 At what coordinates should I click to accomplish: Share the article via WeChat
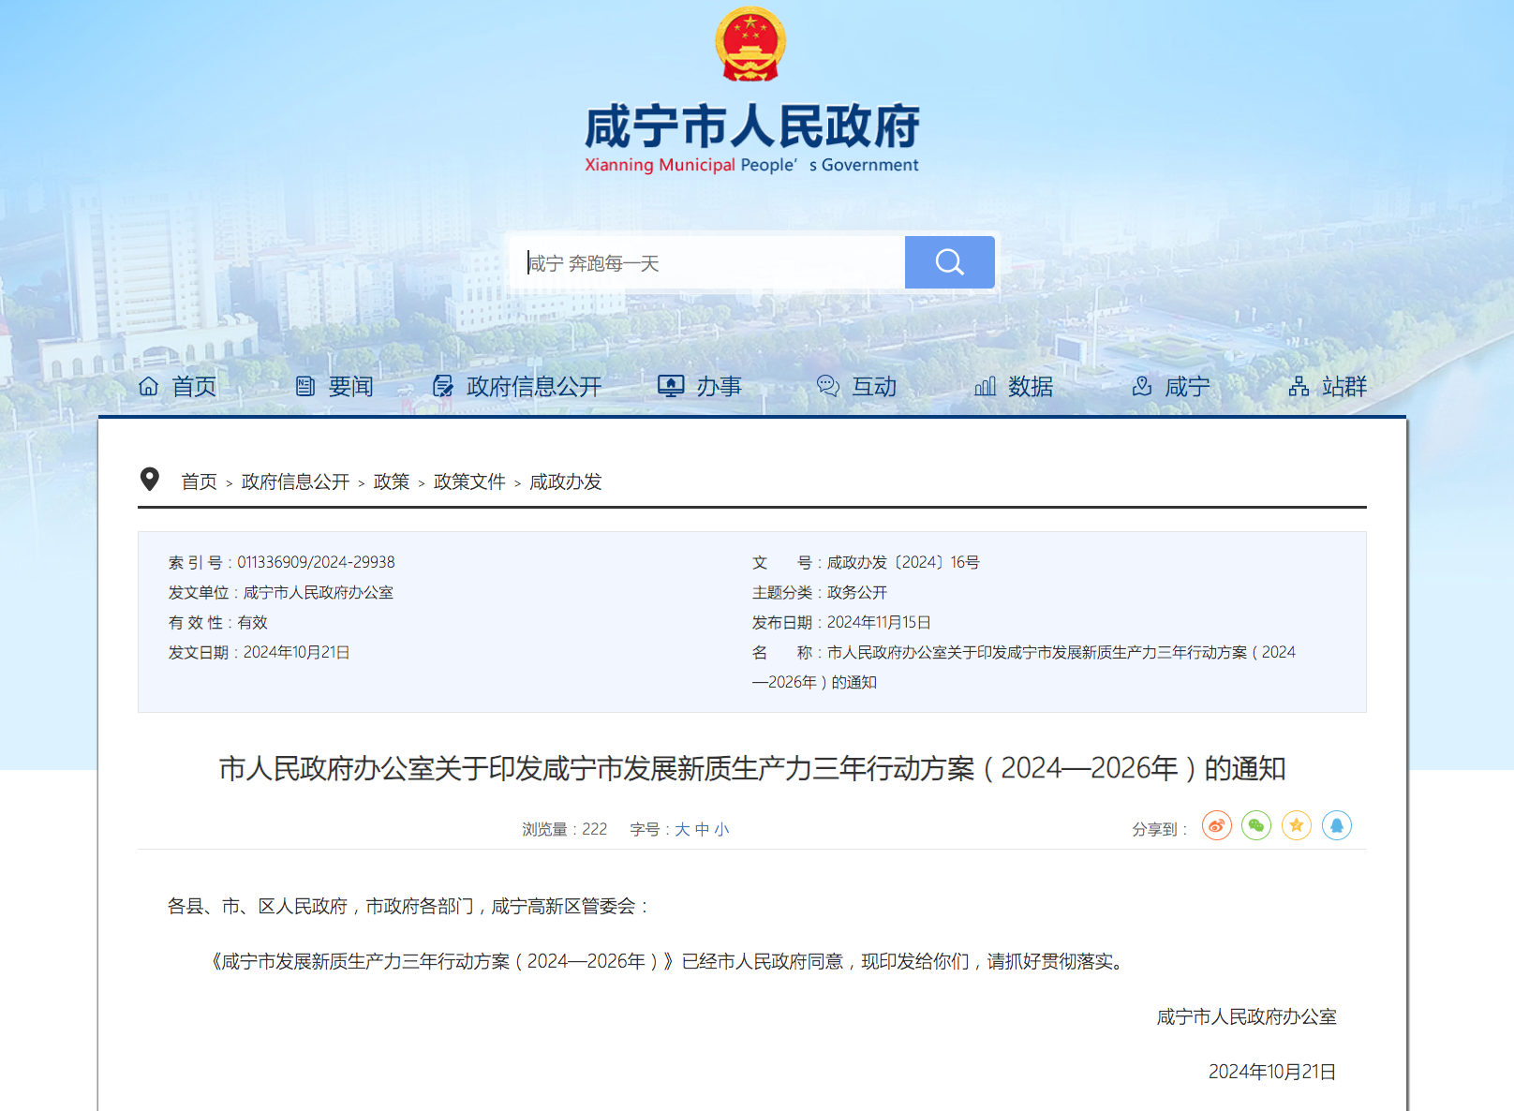coord(1255,825)
